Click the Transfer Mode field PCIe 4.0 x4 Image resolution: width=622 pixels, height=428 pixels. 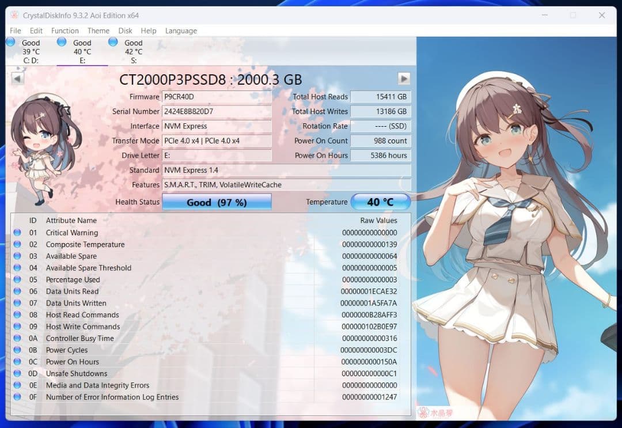(217, 141)
